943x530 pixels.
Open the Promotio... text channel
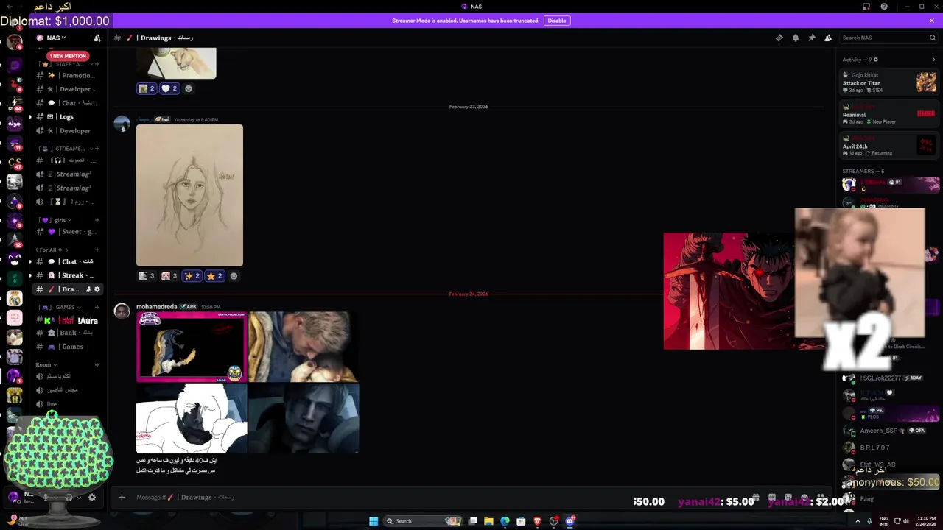point(69,75)
